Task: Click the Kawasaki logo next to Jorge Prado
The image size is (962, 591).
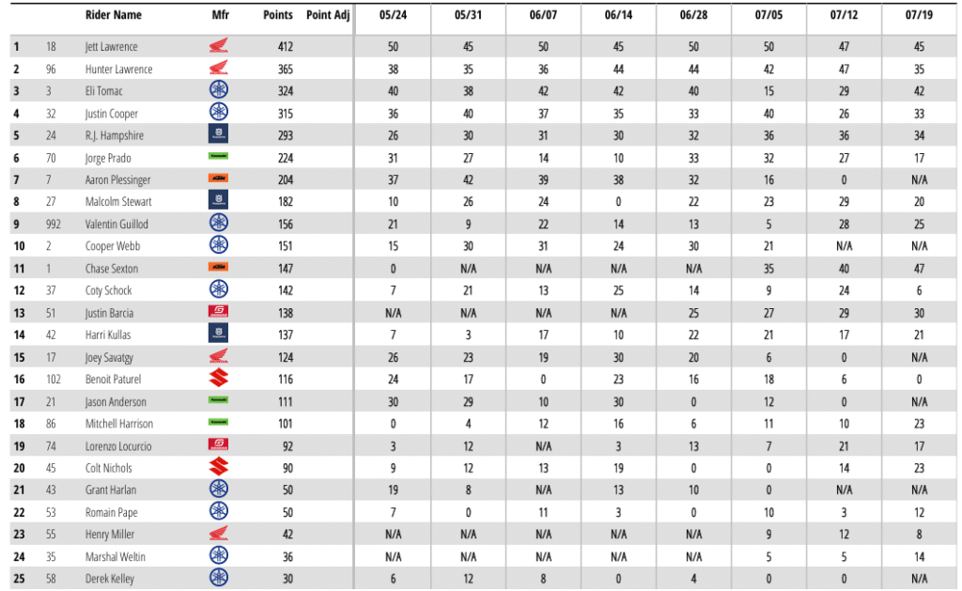Action: (218, 157)
